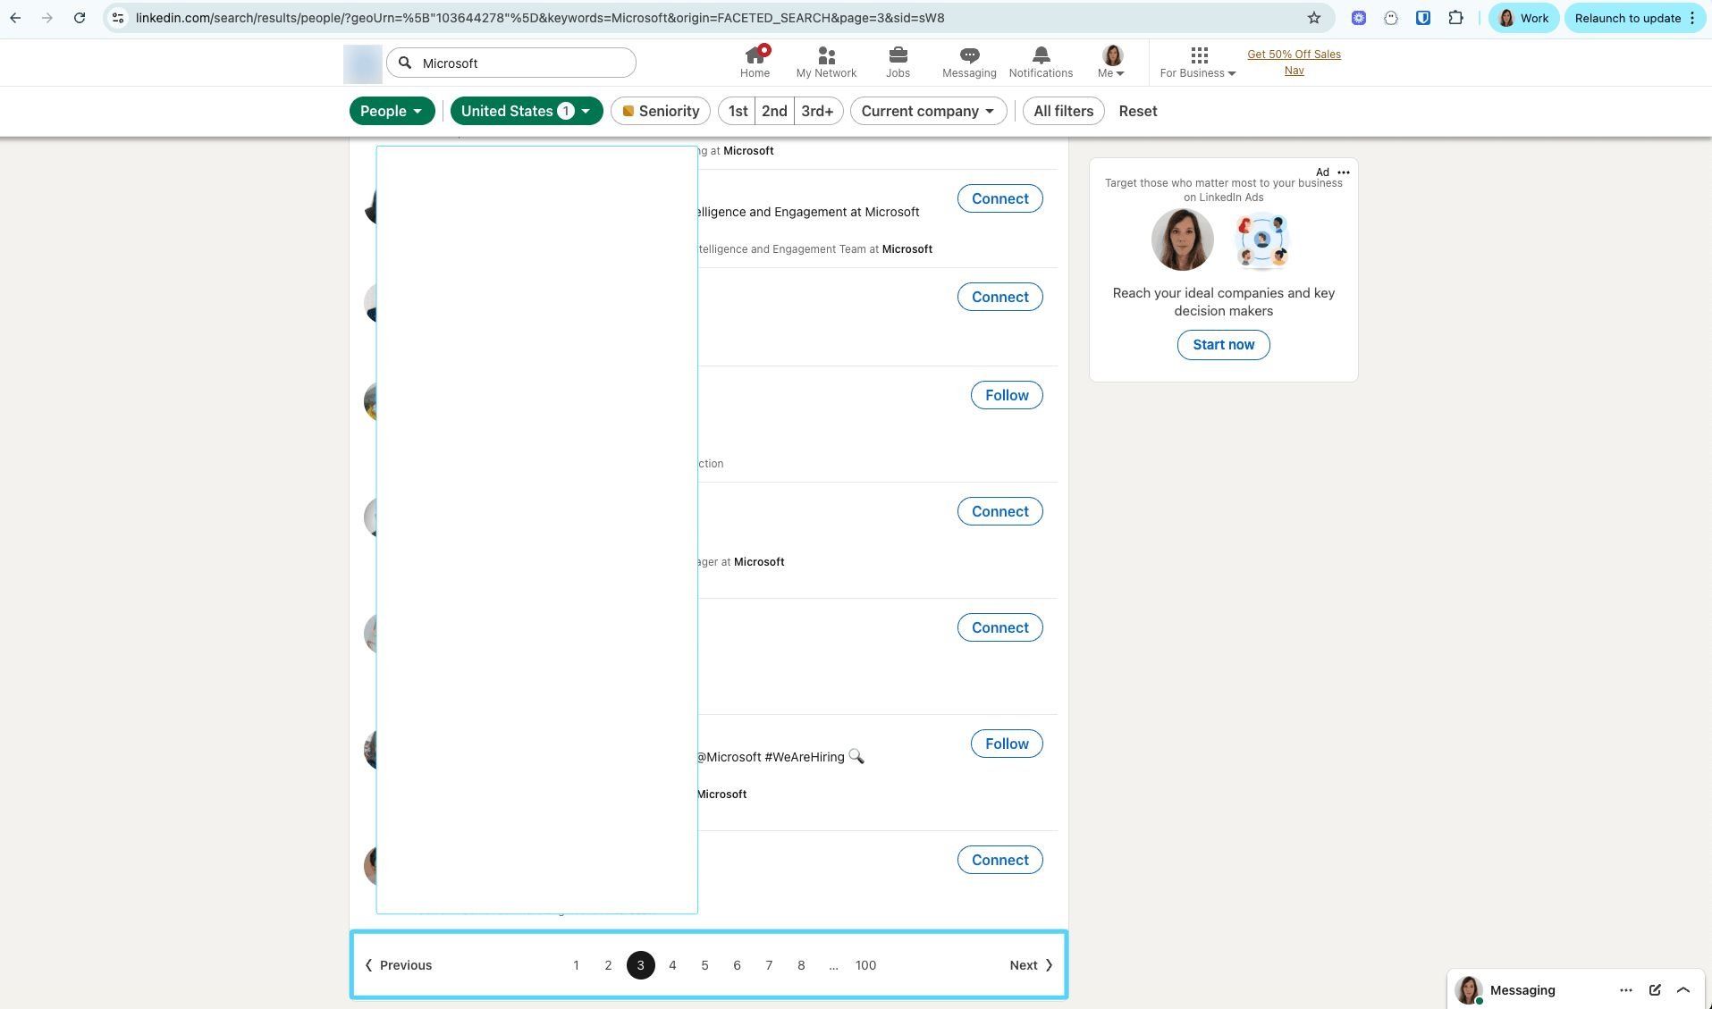Click the ad network illustration image

[1261, 240]
